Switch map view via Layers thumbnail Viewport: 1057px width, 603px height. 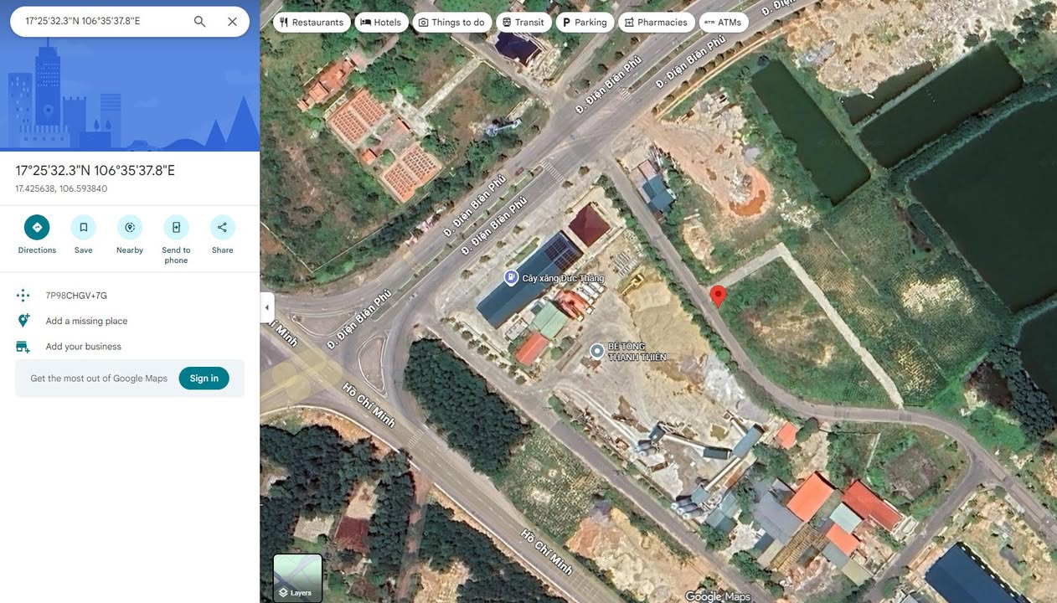point(297,577)
